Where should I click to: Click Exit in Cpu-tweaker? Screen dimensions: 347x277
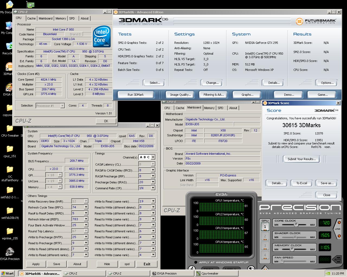(x=147, y=264)
